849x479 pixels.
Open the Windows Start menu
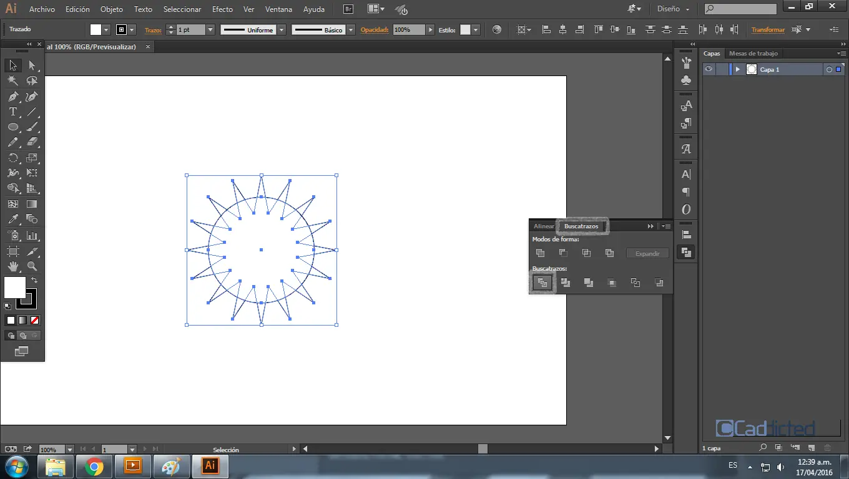click(17, 466)
